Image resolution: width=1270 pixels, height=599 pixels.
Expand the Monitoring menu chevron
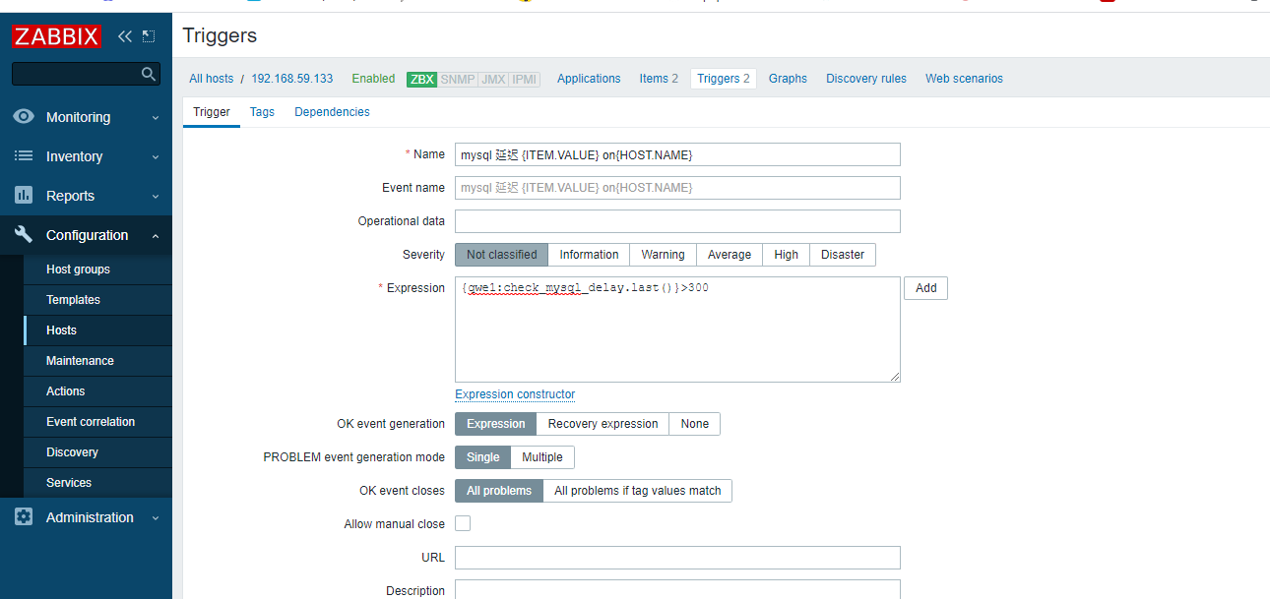[x=156, y=118]
